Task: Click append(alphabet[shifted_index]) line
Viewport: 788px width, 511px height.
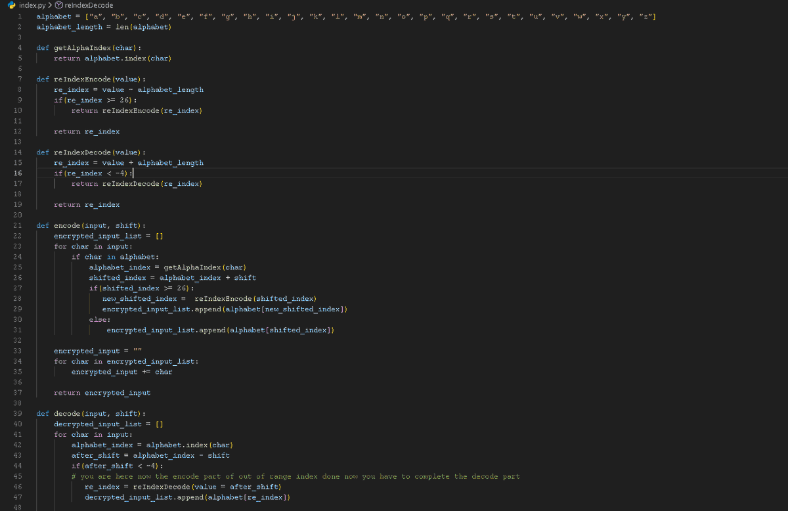Action: 221,330
